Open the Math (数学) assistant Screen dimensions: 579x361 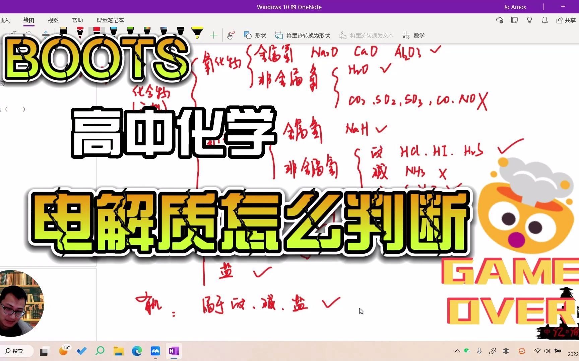click(413, 35)
